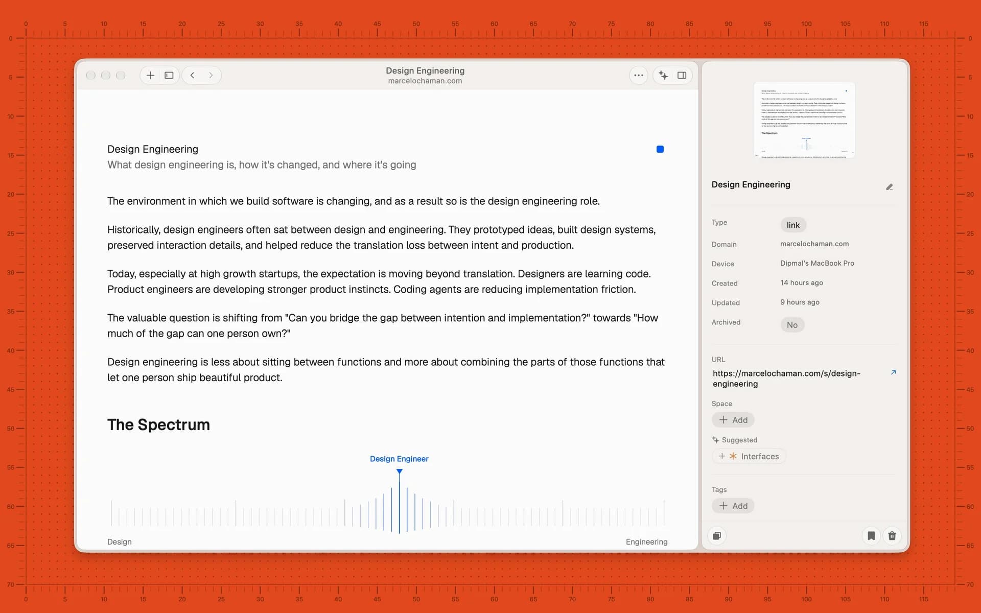981x613 pixels.
Task: Click the design-engineering URL link
Action: (786, 379)
